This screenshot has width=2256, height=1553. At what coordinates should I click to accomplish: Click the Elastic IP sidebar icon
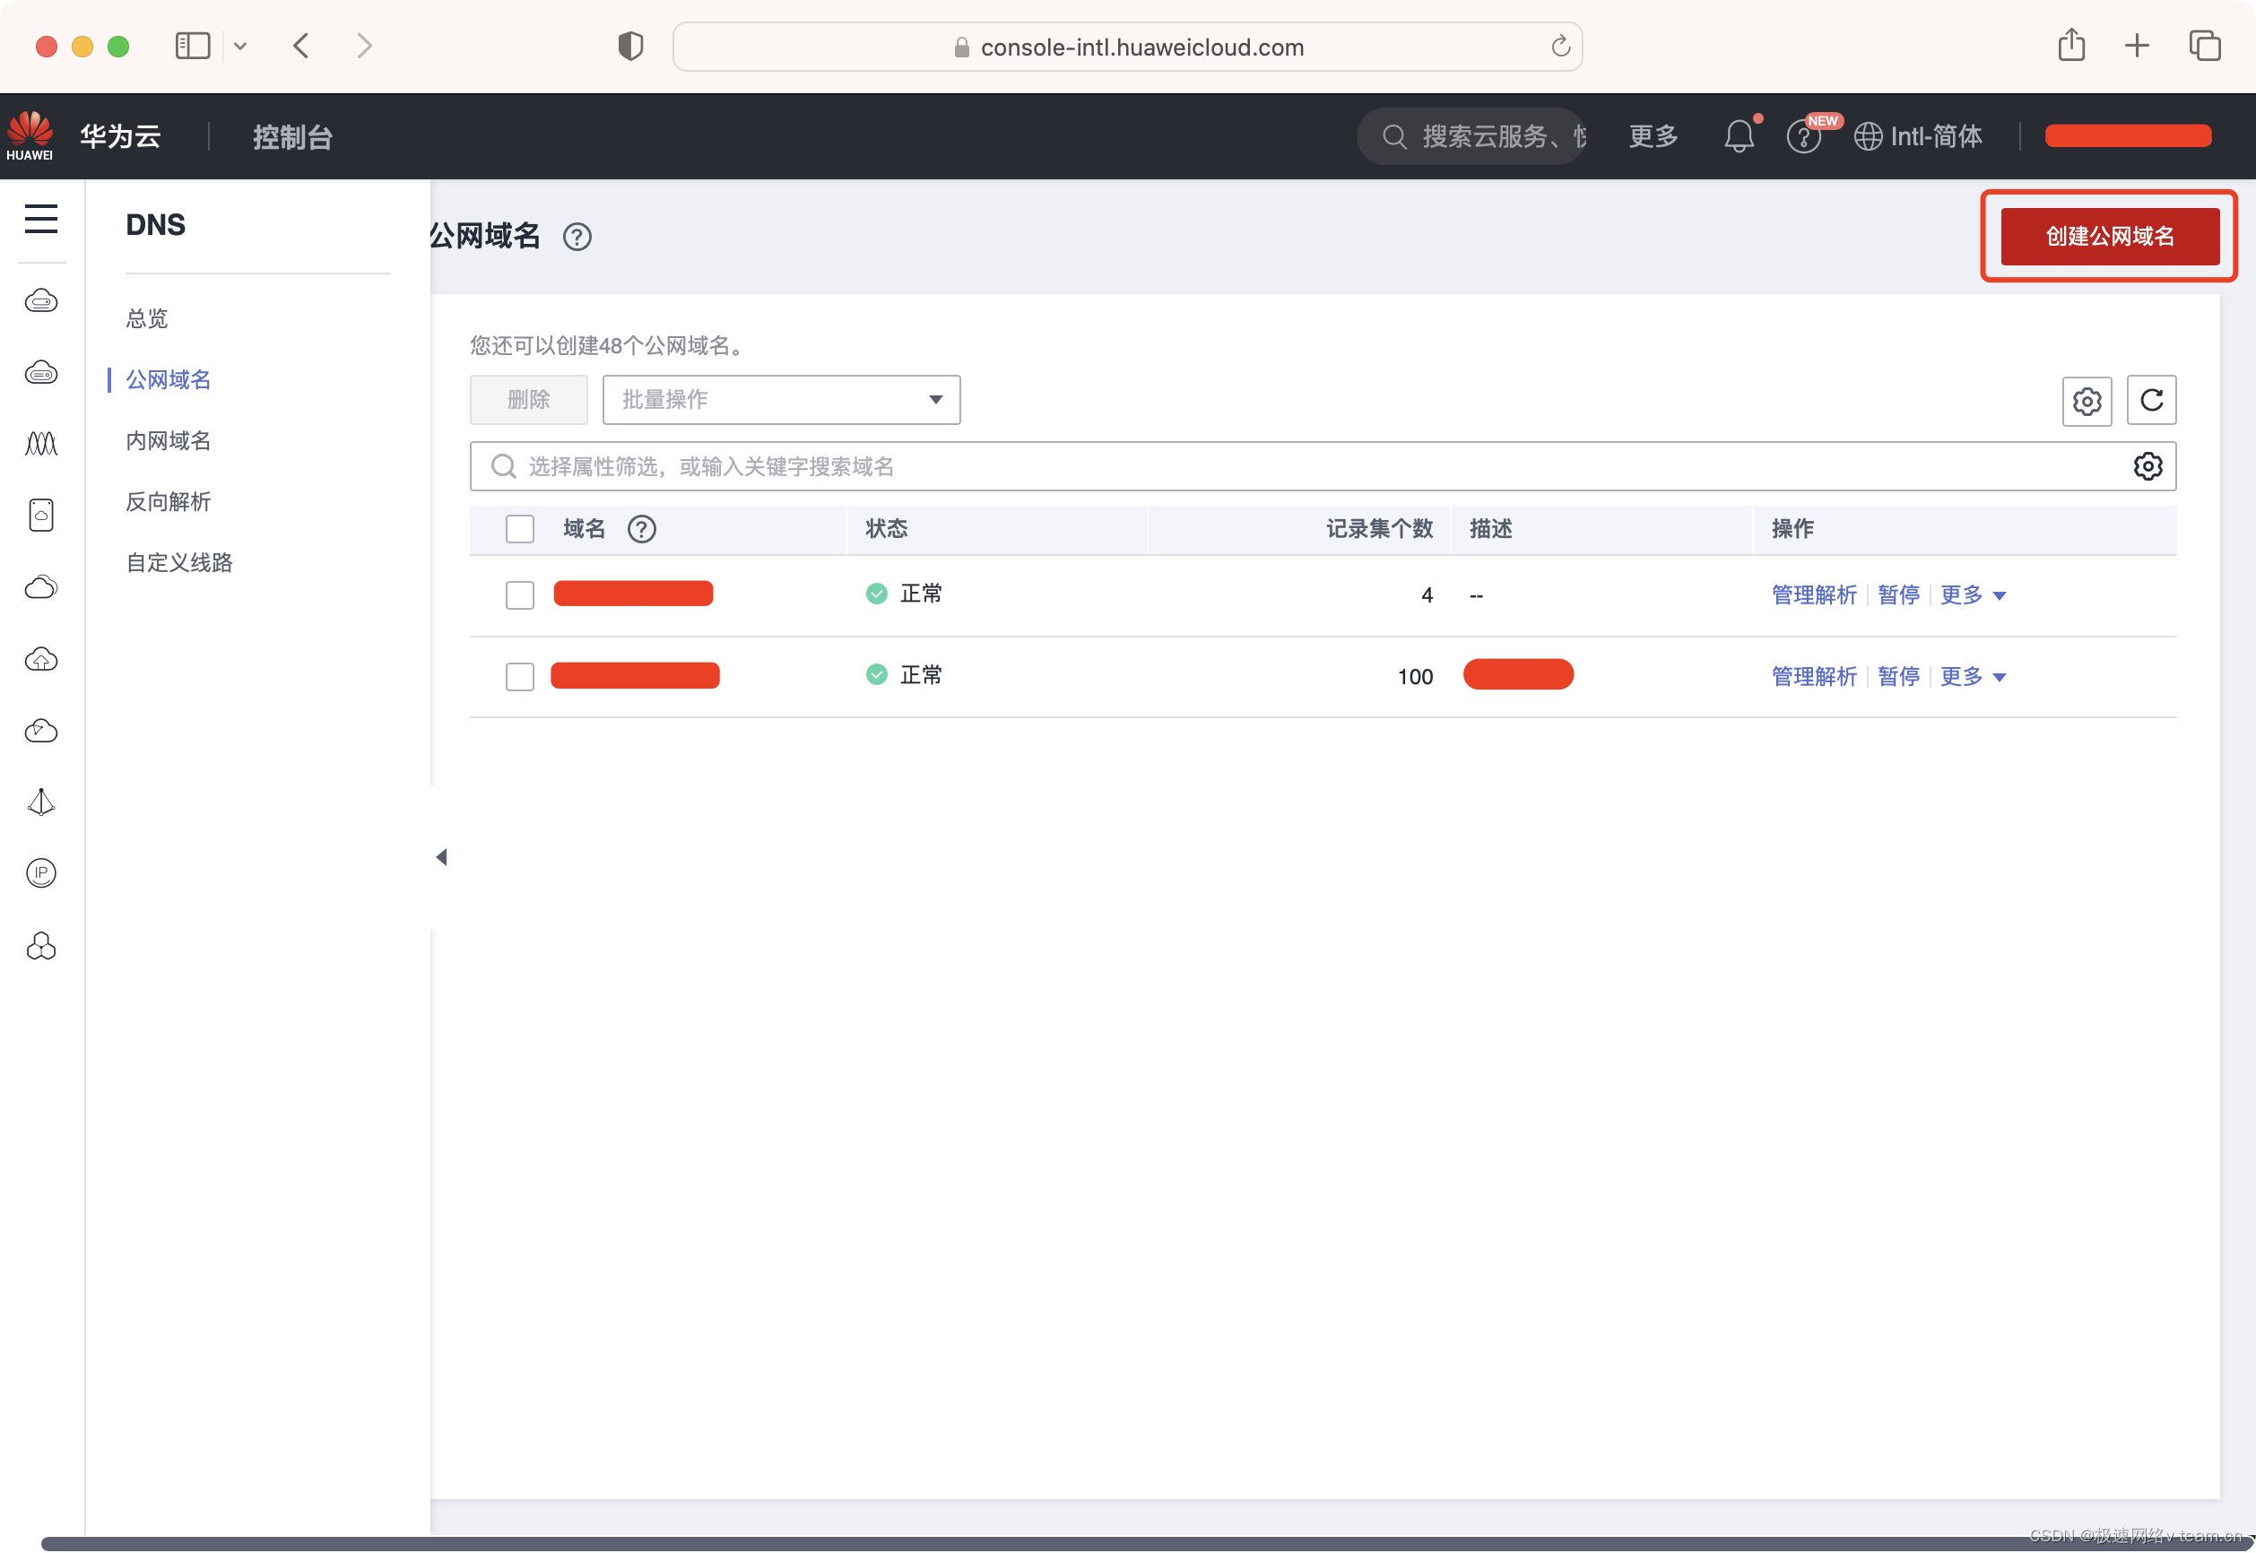point(41,872)
